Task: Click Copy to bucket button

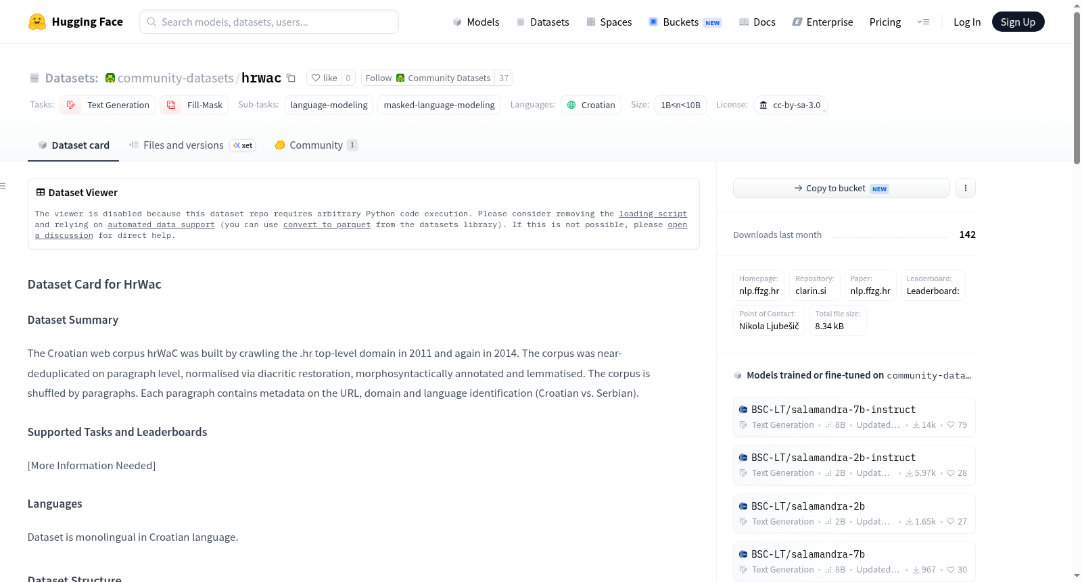Action: pyautogui.click(x=841, y=188)
